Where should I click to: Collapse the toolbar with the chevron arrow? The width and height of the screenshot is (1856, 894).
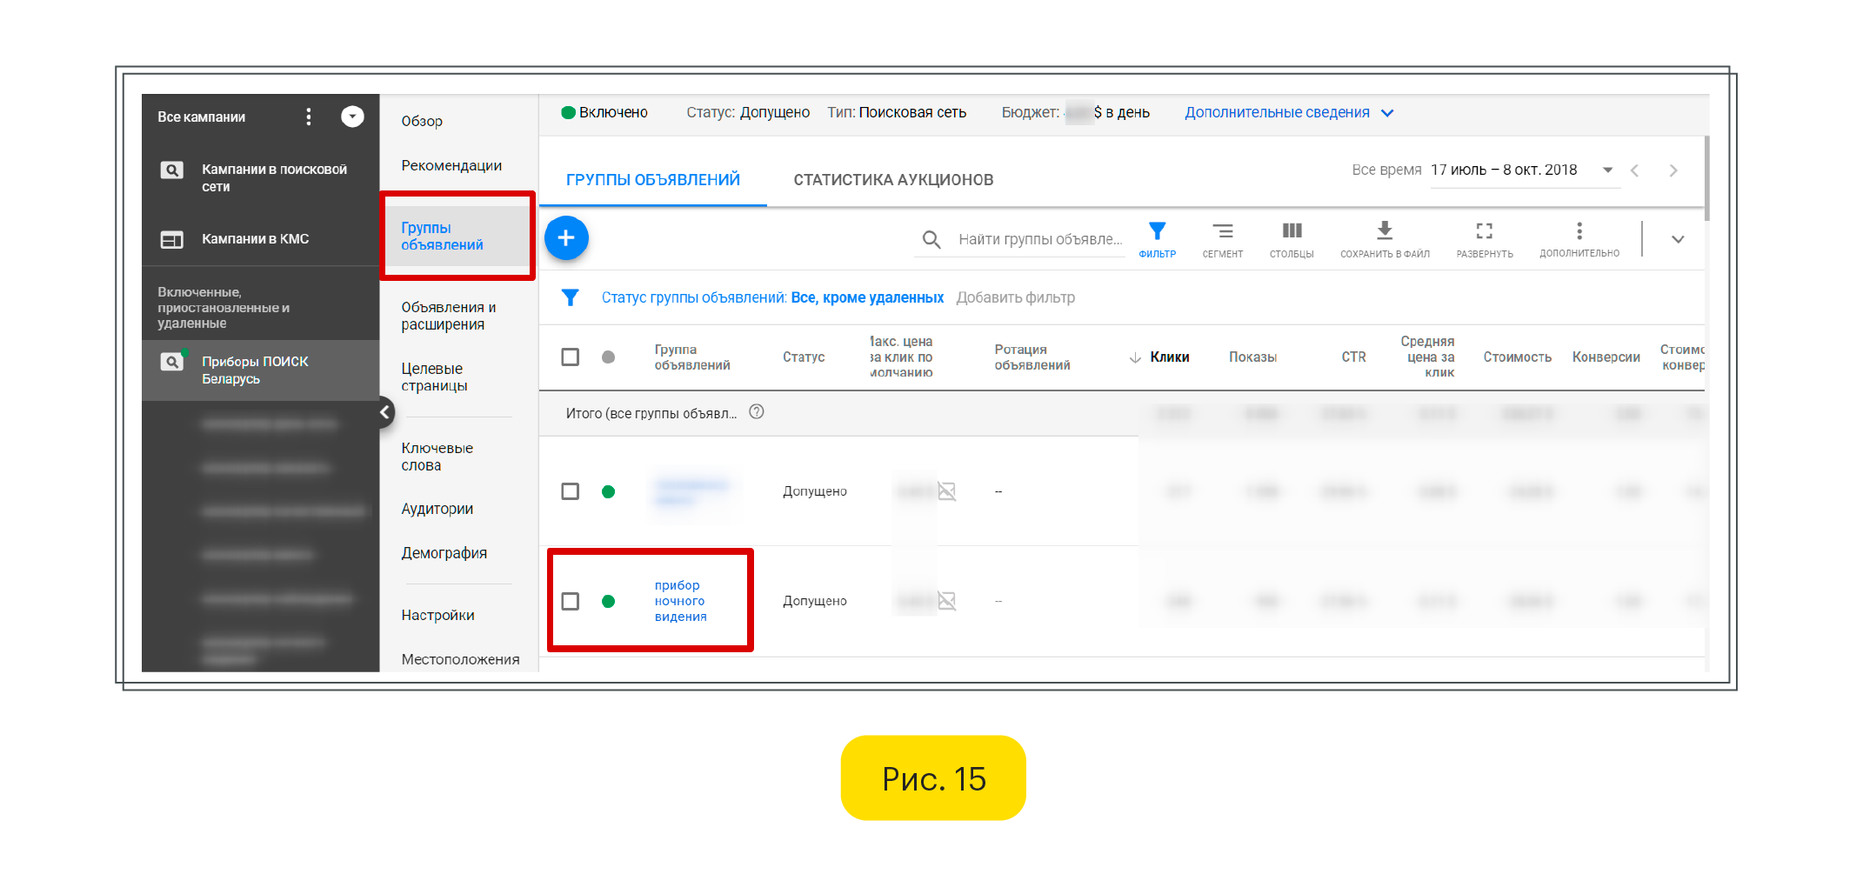coord(1678,239)
